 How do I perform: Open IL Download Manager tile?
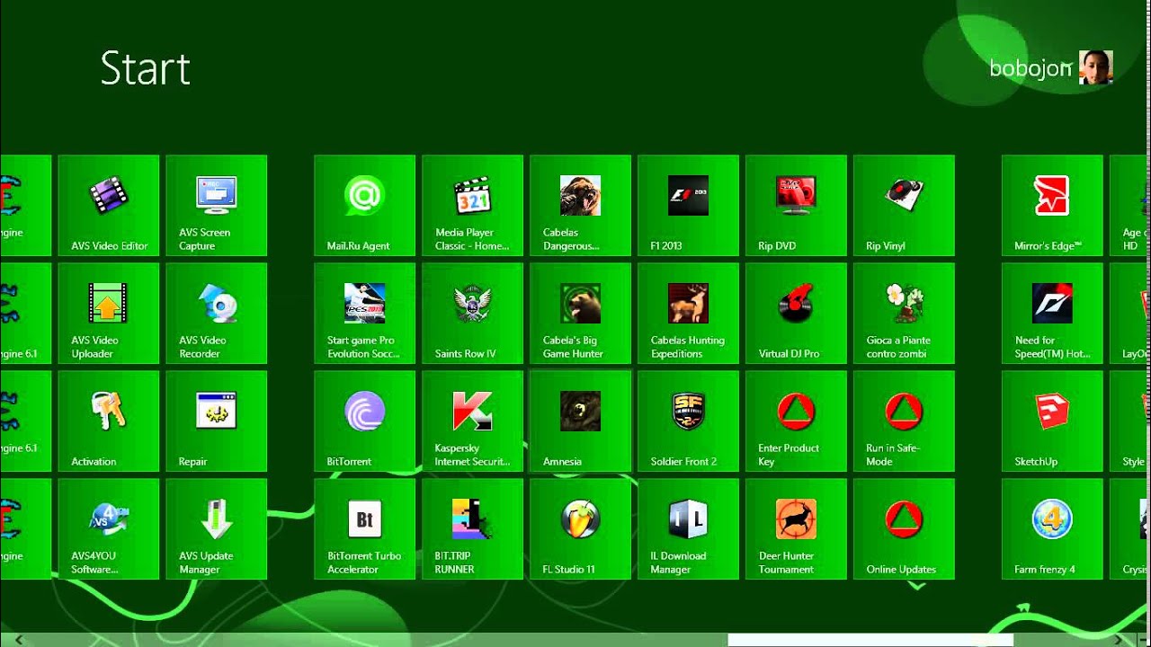(x=689, y=529)
